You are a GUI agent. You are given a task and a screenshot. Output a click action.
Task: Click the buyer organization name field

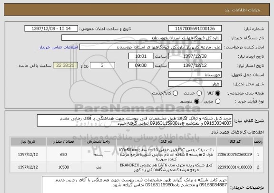(142, 38)
